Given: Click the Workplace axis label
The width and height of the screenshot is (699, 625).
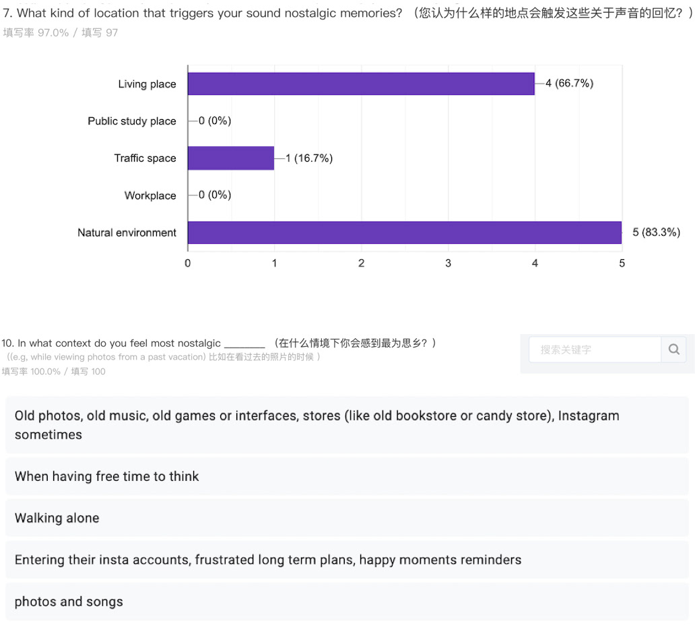Looking at the screenshot, I should pos(150,195).
